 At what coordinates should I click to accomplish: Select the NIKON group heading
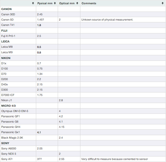tap(6, 58)
